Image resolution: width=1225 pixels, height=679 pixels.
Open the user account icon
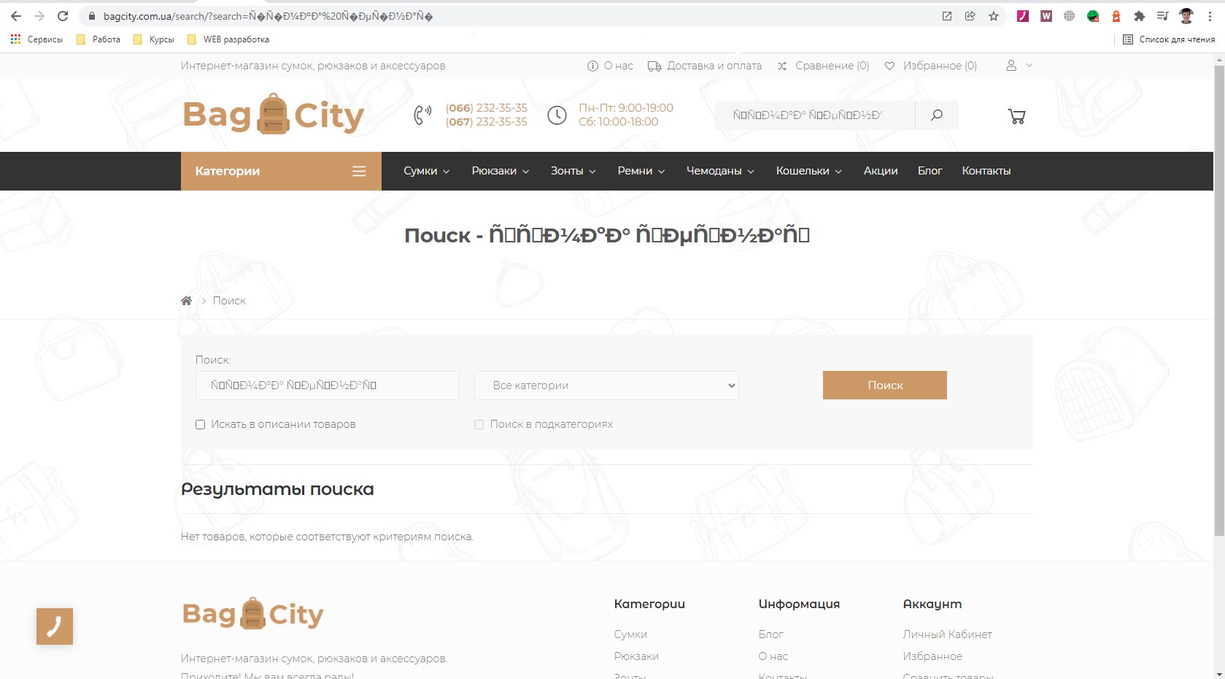click(x=1011, y=66)
